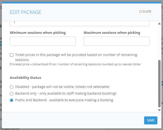163x130 pixels.
Task: Click the scrollbar down arrow
Action: point(159,110)
